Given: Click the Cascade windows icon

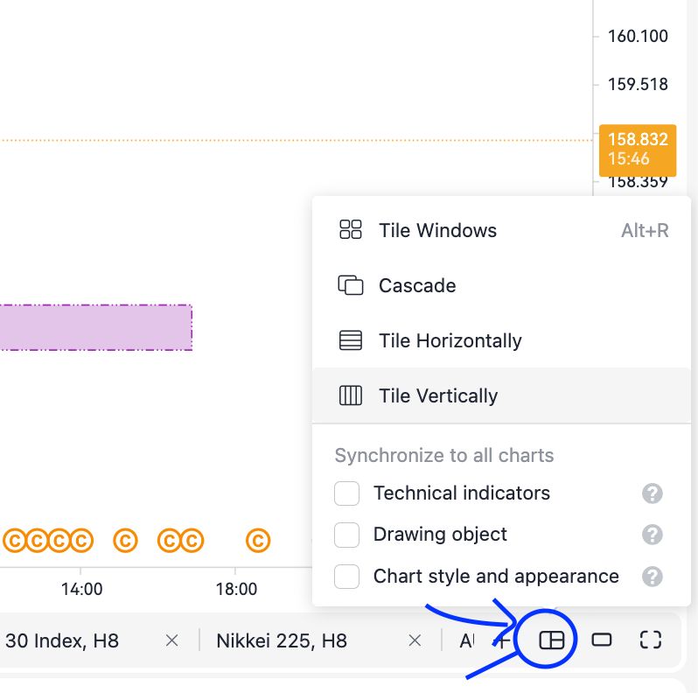Looking at the screenshot, I should coord(351,285).
